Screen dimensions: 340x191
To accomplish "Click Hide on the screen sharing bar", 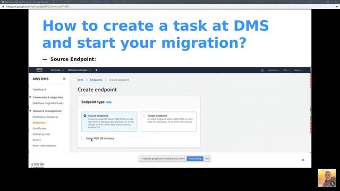I will tap(207, 159).
